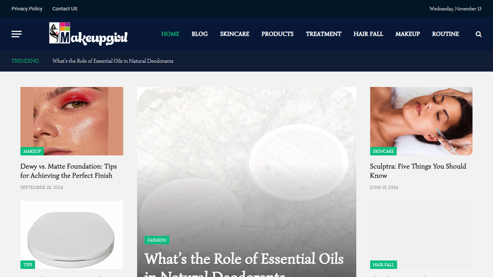Click the FASHION category tag
The image size is (493, 277).
coord(157,240)
